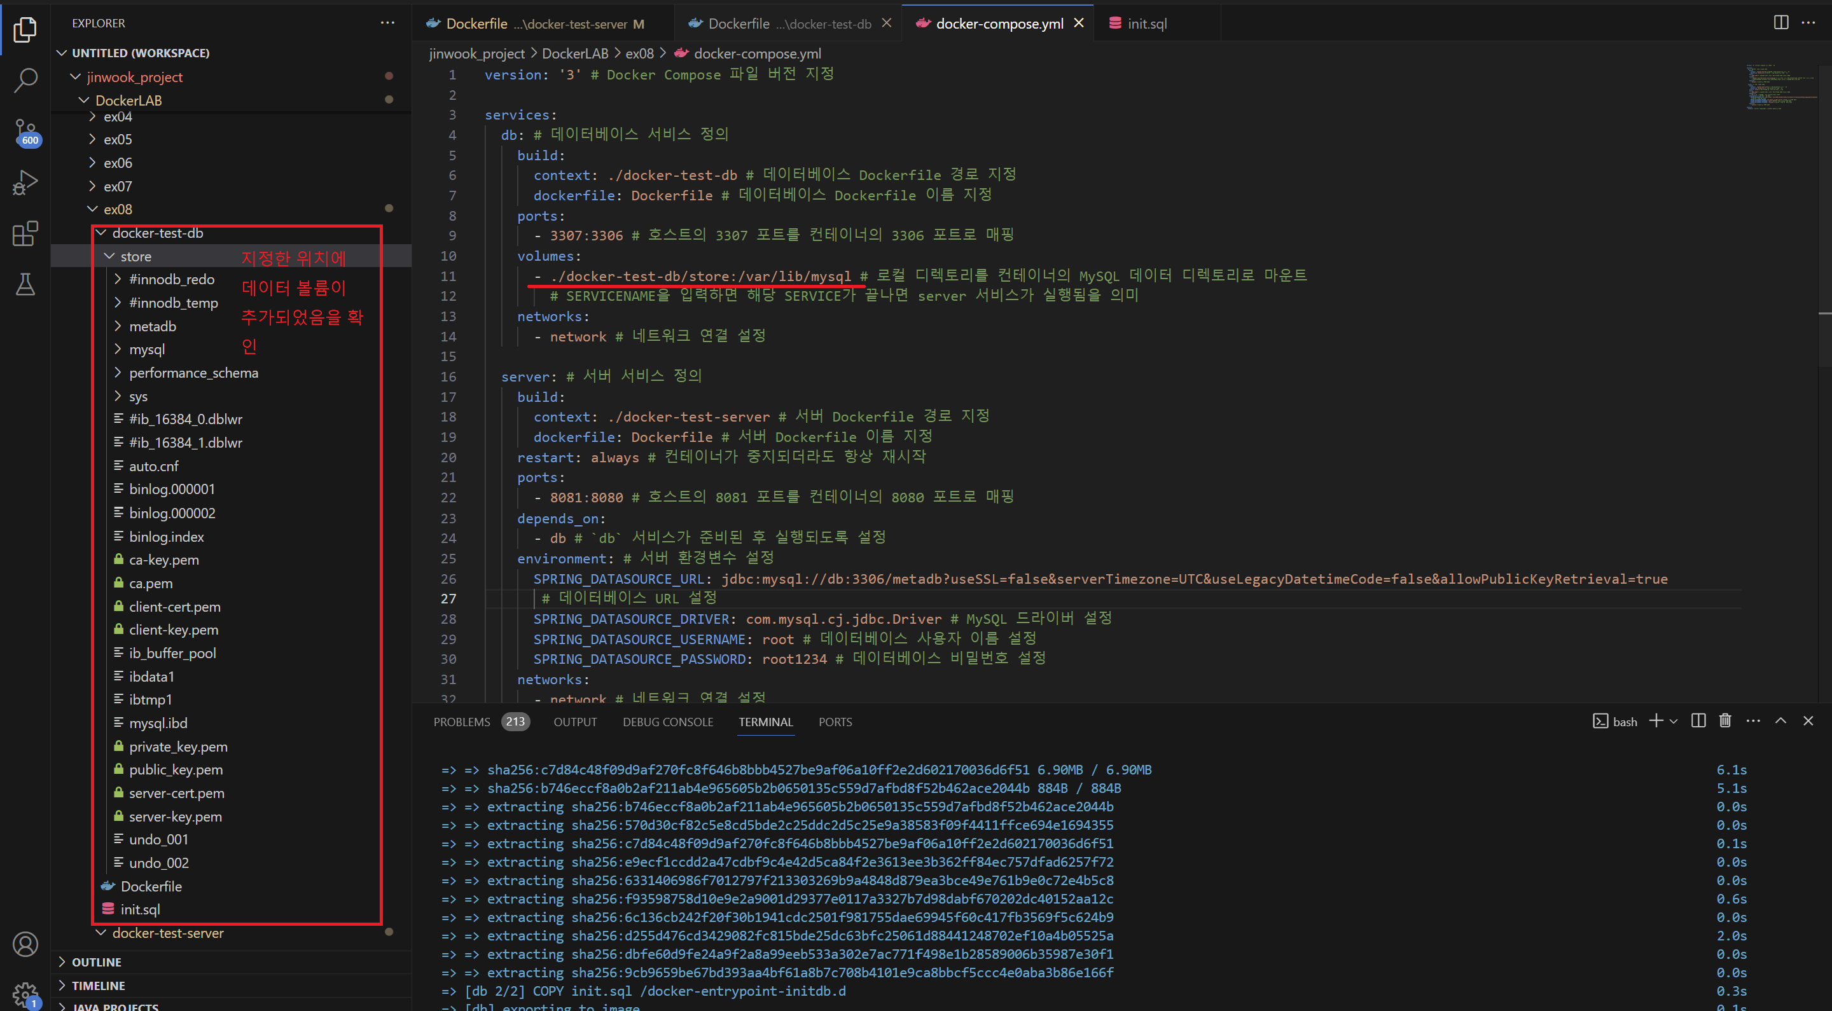Open init.sql file in explorer tree
The width and height of the screenshot is (1832, 1011).
pyautogui.click(x=140, y=909)
